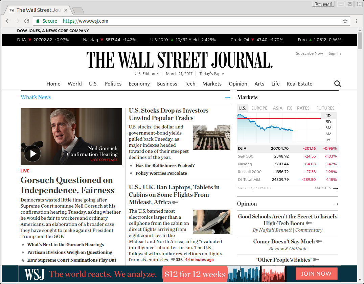
Task: Click the Subscribe Now link
Action: tap(309, 53)
